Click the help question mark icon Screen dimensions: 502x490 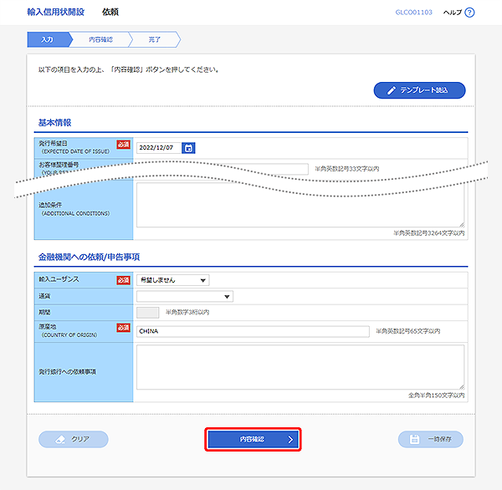[x=469, y=13]
